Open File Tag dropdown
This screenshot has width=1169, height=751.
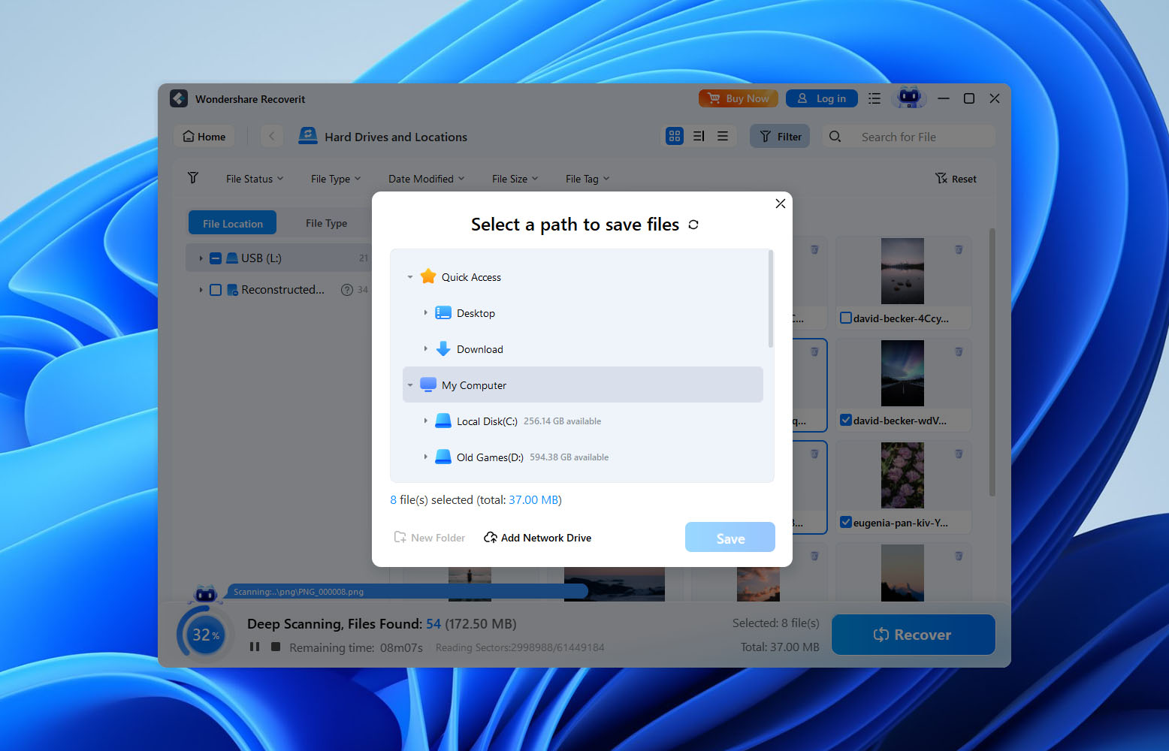click(x=588, y=179)
